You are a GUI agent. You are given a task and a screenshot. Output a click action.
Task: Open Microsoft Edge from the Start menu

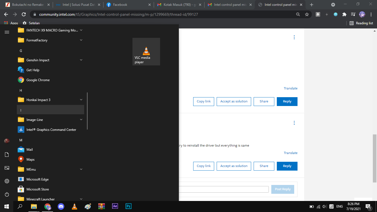pos(37,179)
